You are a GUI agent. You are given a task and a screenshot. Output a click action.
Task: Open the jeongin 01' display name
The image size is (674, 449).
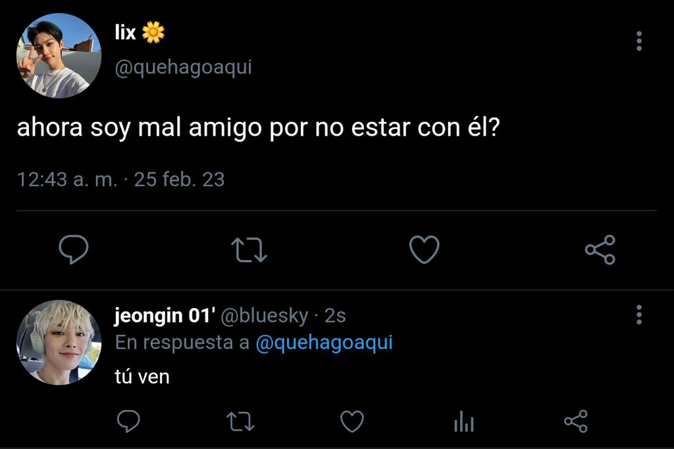point(165,315)
